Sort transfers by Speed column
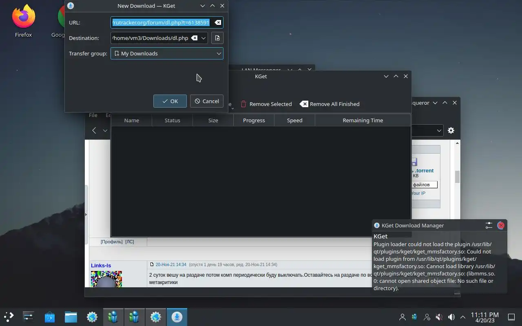The image size is (522, 326). (x=294, y=120)
